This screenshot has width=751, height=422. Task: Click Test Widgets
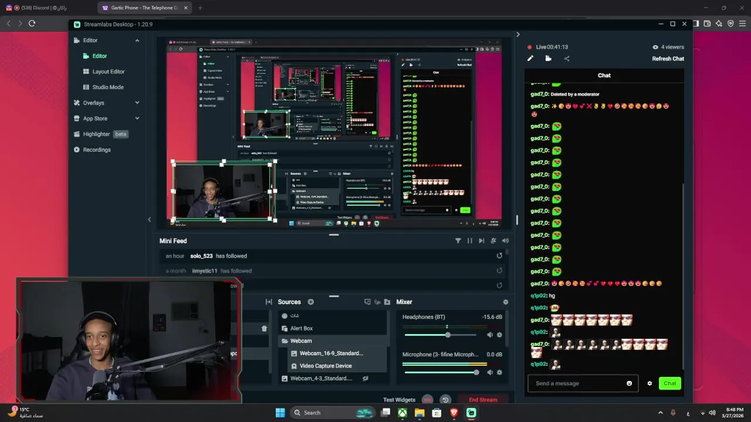point(399,400)
